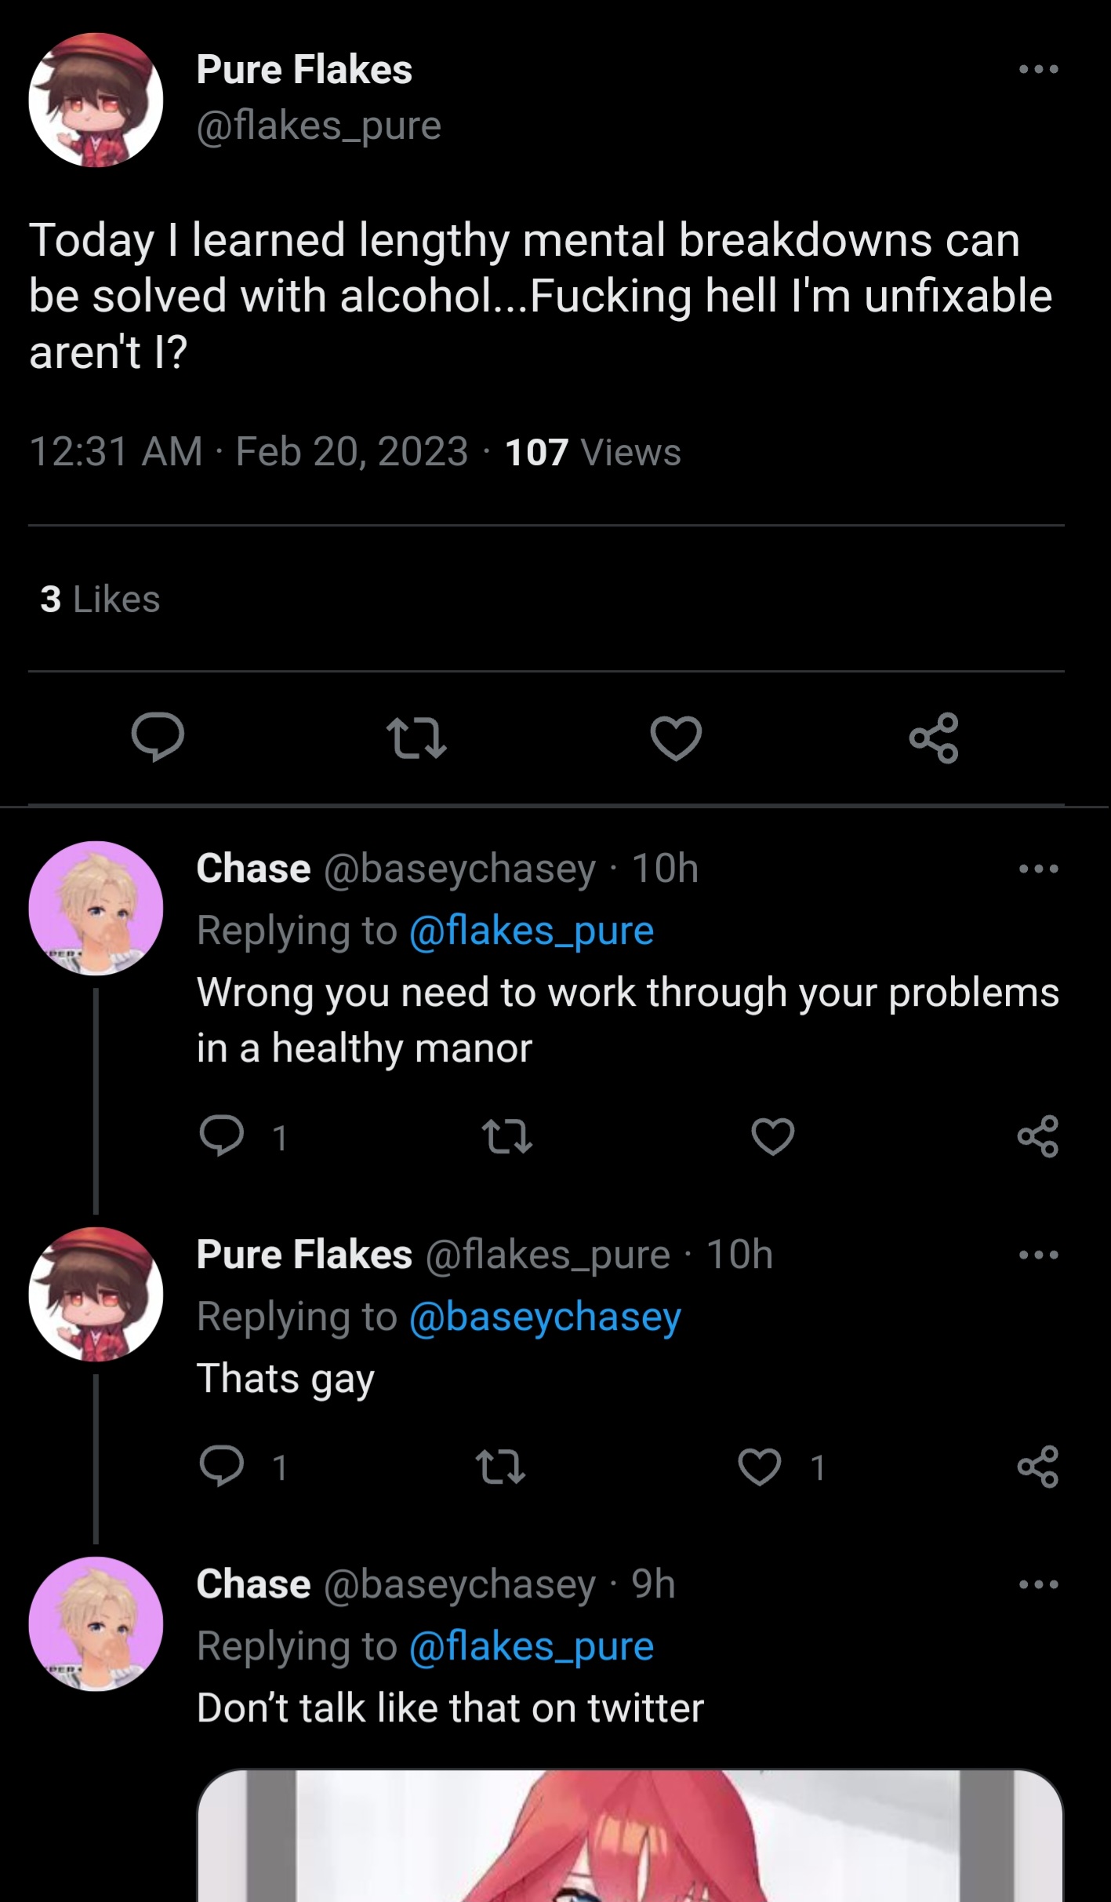Viewport: 1111px width, 1902px height.
Task: Reply to Chase's 'healthy manor' tweet
Action: [222, 1136]
